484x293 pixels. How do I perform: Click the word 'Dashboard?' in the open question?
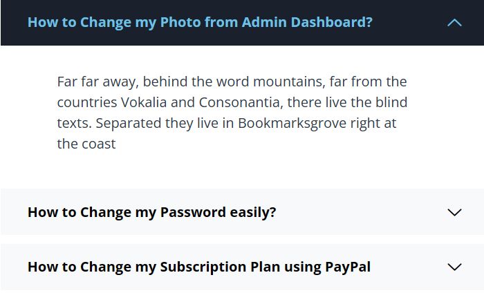point(336,22)
